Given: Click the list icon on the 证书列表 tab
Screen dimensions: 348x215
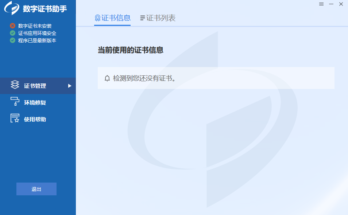Looking at the screenshot, I should tap(143, 18).
